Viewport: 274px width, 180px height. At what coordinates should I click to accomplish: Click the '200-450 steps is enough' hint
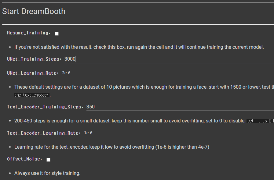pyautogui.click(x=130, y=121)
